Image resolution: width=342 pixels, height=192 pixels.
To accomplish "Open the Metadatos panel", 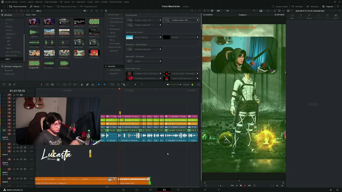I will [313, 6].
